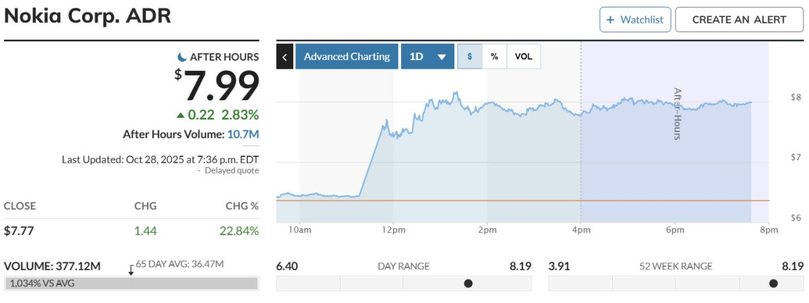Click the After Hours moon icon
This screenshot has width=809, height=303.
(x=181, y=57)
